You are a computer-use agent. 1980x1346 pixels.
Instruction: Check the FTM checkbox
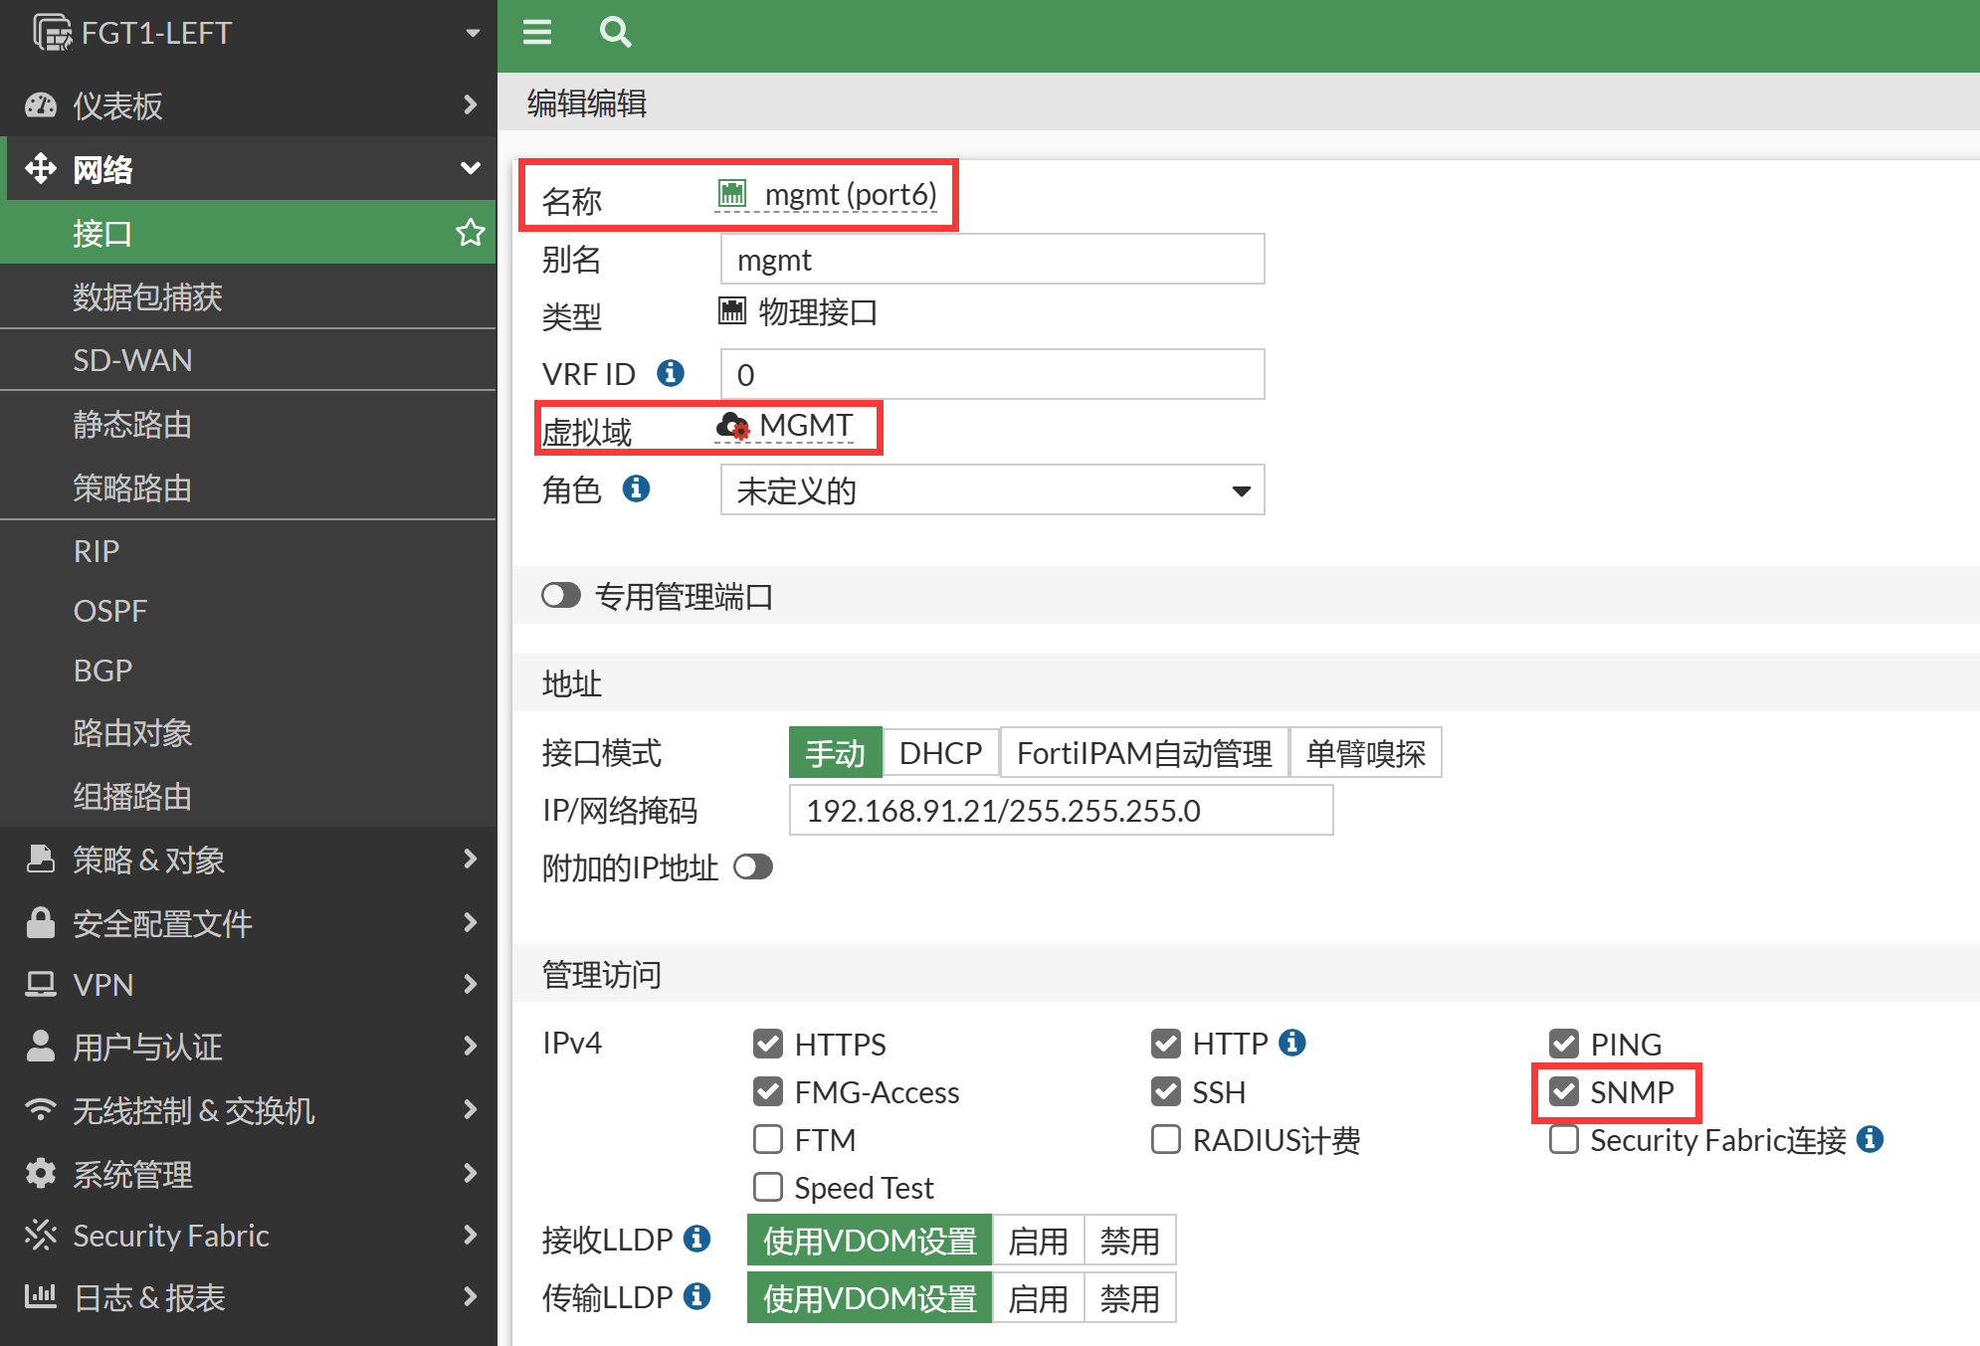768,1139
